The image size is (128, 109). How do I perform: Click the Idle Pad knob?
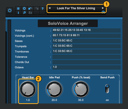(x=54, y=89)
